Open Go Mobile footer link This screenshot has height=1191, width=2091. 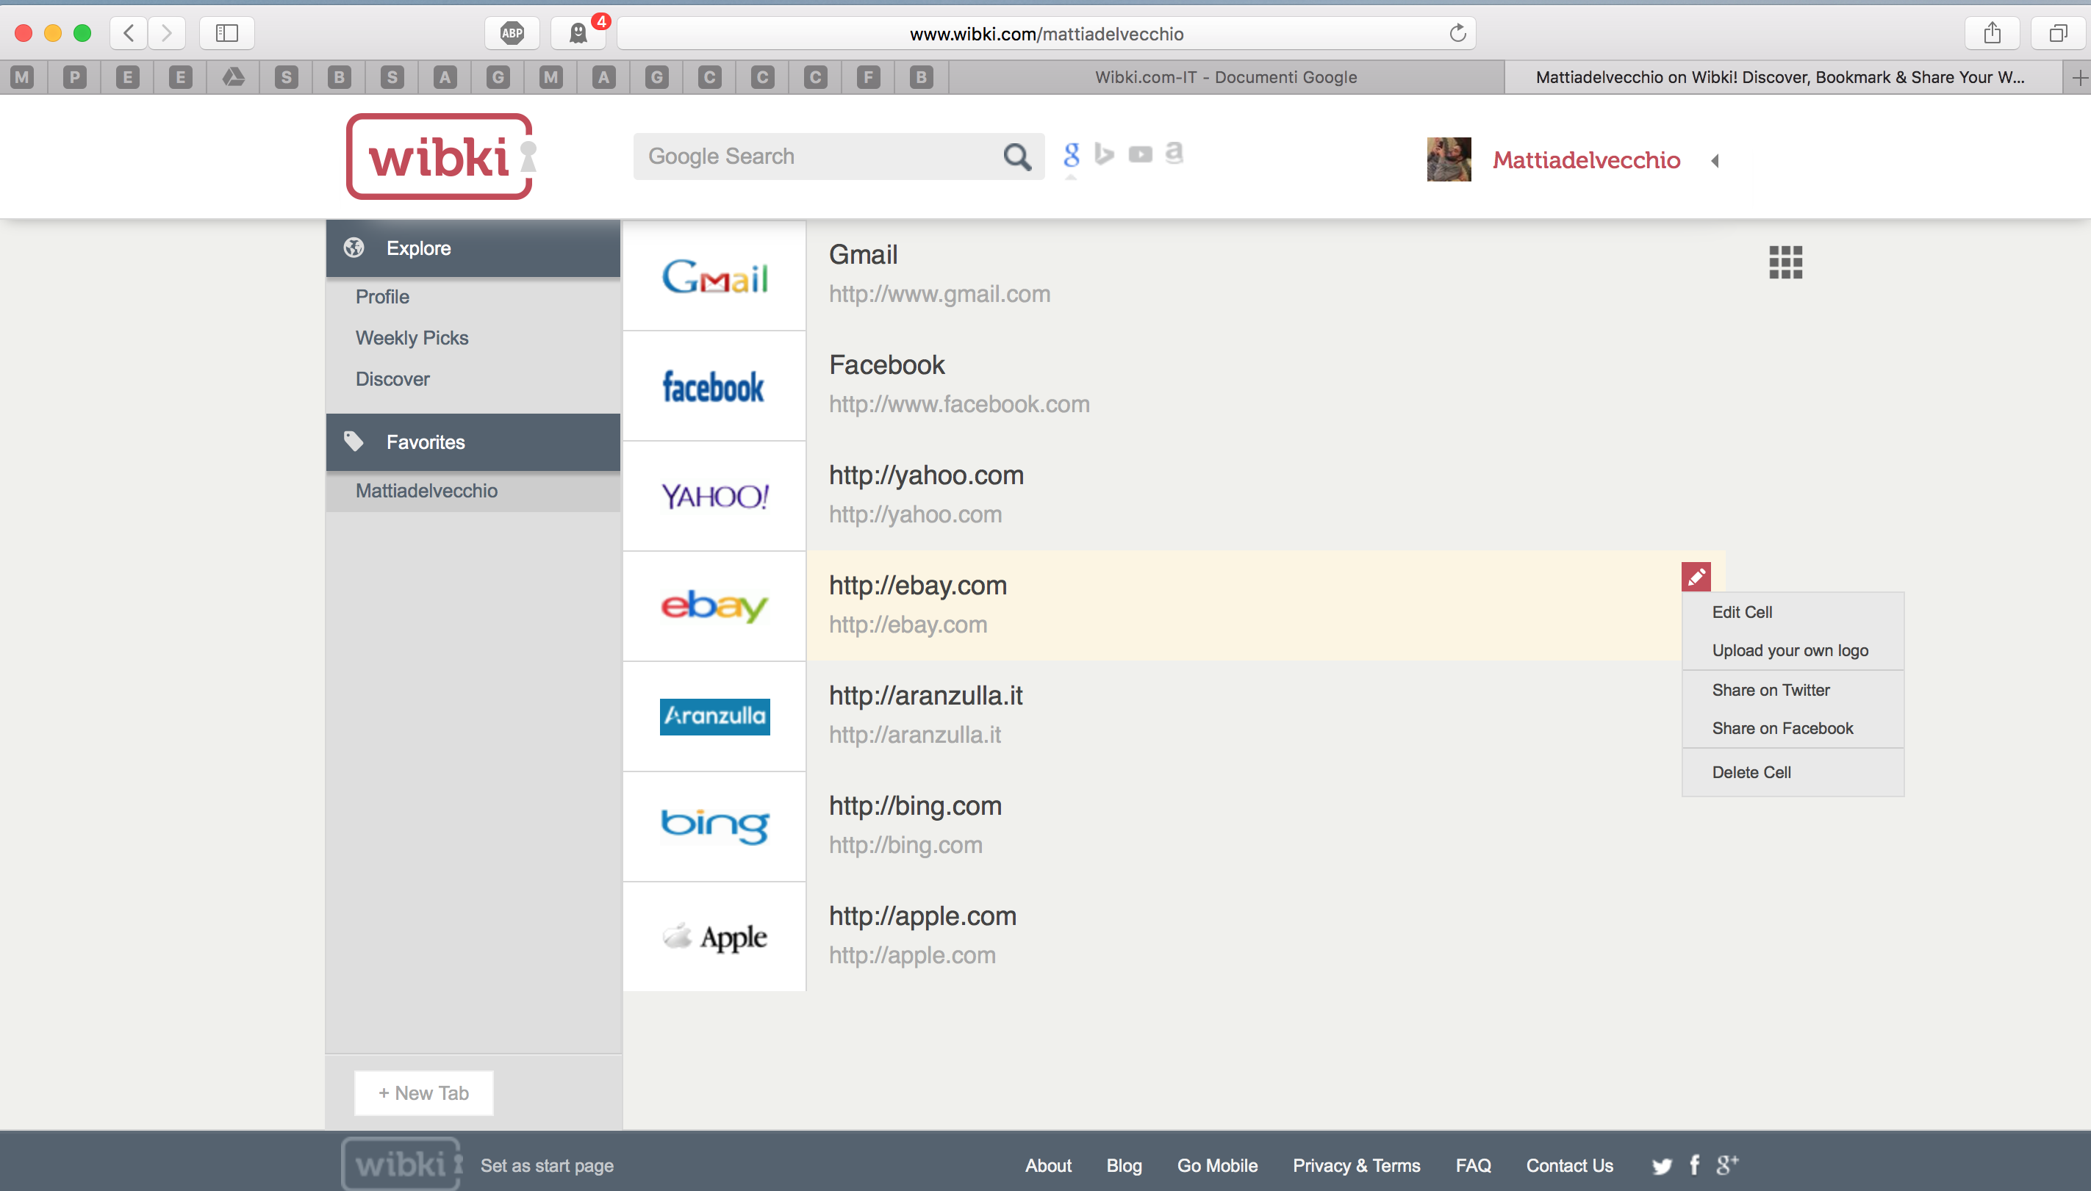coord(1217,1165)
